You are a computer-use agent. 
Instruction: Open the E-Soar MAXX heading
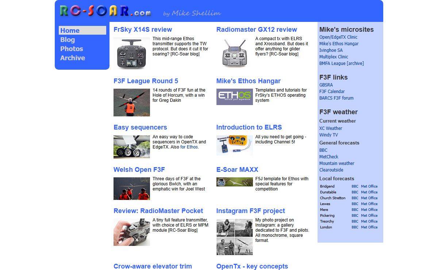(237, 170)
